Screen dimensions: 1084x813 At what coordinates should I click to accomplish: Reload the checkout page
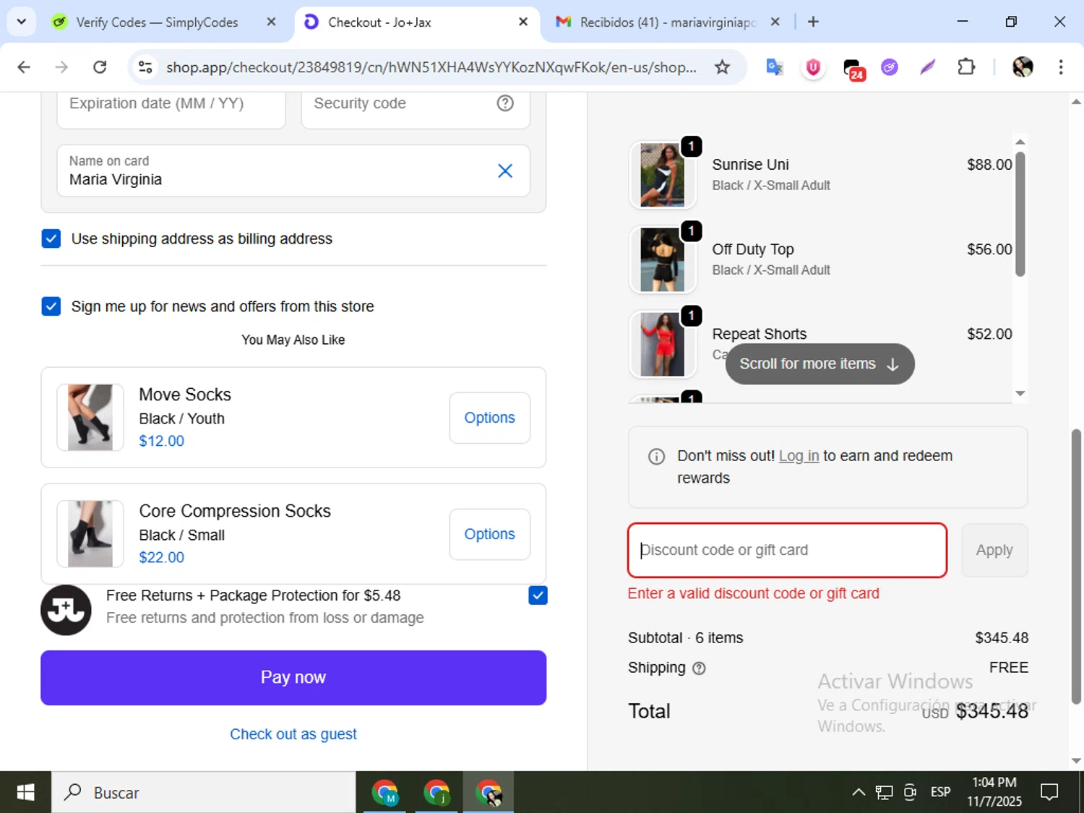(100, 67)
